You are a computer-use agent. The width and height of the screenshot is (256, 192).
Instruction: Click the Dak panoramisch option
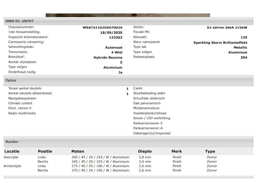point(147,103)
